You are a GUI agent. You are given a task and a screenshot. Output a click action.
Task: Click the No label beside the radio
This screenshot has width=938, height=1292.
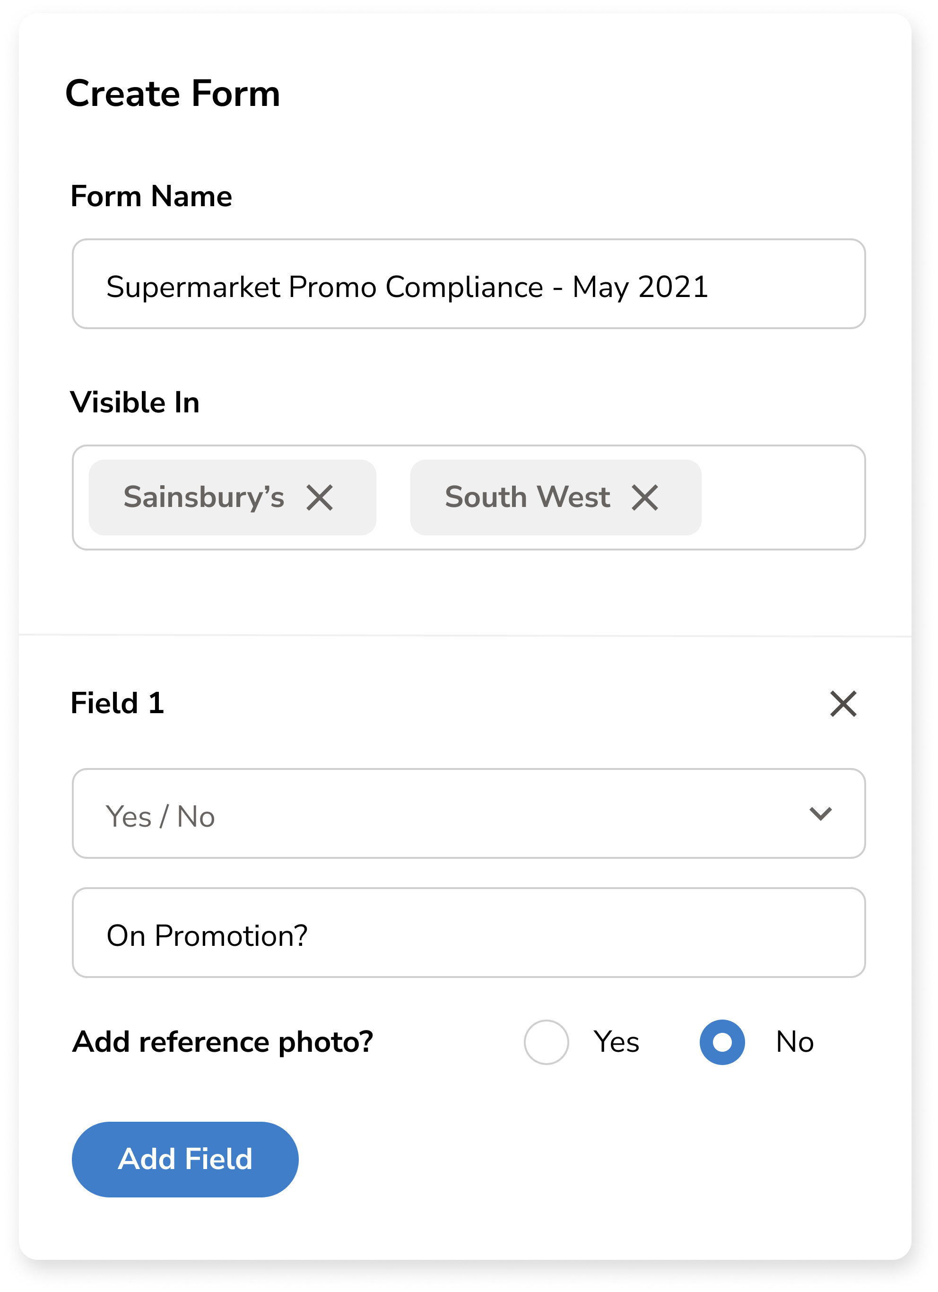pyautogui.click(x=795, y=1042)
